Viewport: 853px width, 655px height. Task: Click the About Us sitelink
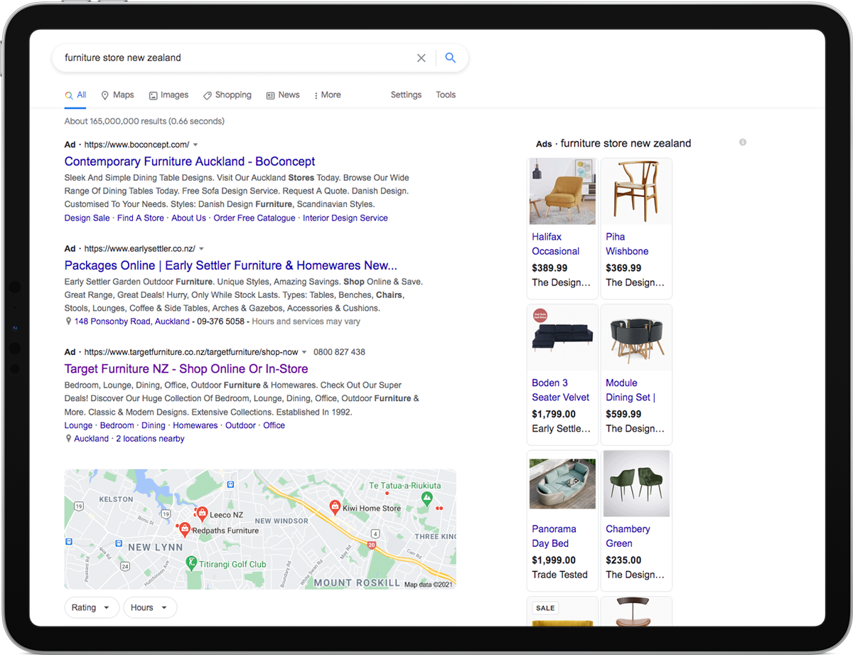coord(188,218)
